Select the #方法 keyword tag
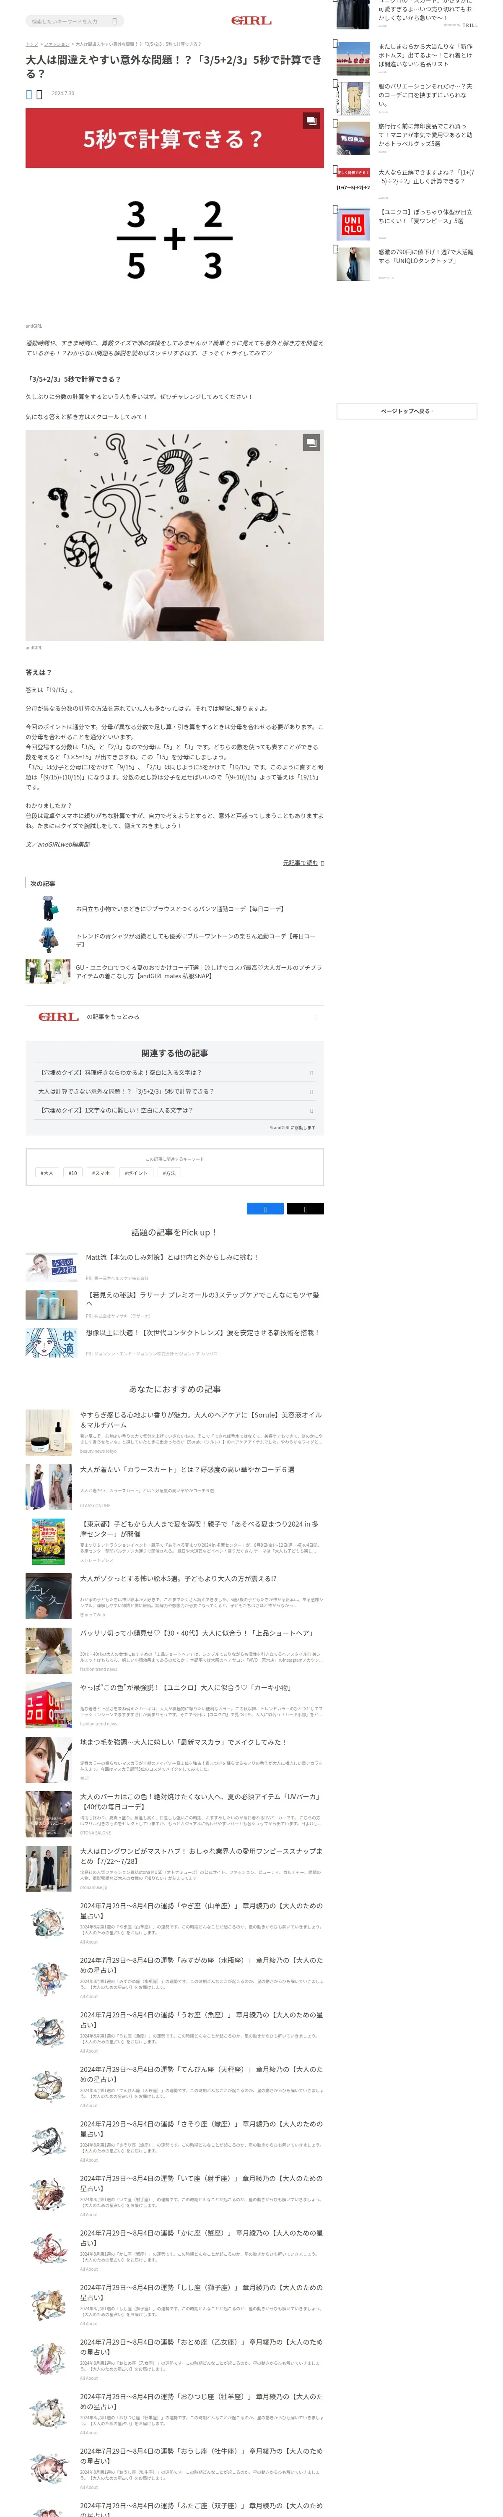The height and width of the screenshot is (2517, 503). [x=169, y=1173]
